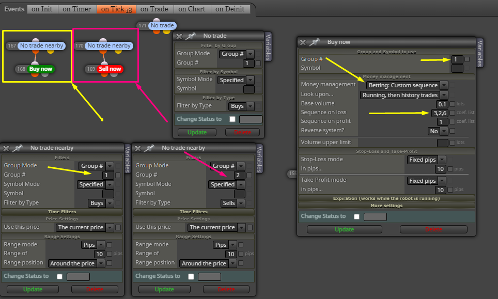
Task: Switch to the on Deinit event tab
Action: (230, 9)
